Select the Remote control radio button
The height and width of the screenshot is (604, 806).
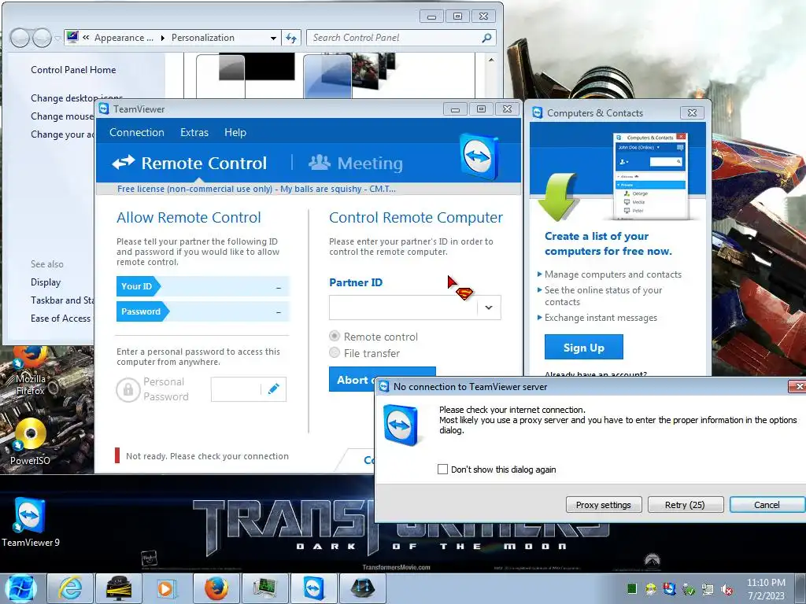point(335,337)
